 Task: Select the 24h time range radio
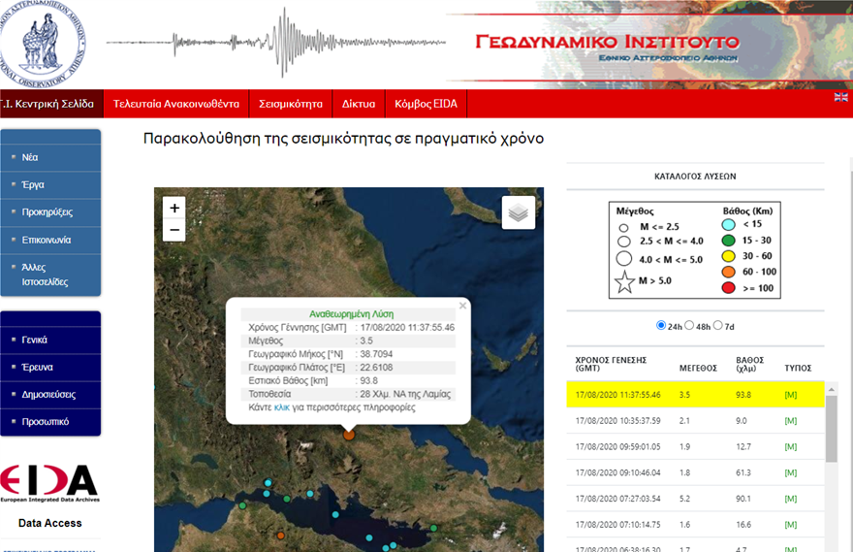662,325
